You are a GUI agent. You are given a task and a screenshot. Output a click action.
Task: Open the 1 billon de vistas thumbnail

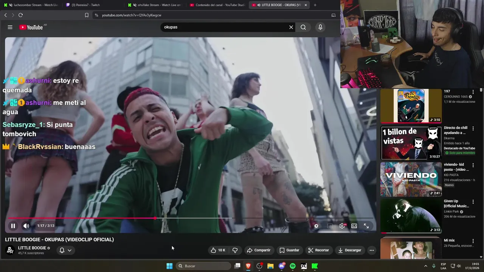[411, 143]
